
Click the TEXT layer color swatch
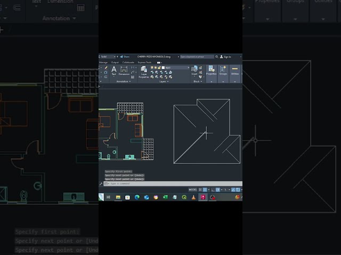click(x=163, y=67)
